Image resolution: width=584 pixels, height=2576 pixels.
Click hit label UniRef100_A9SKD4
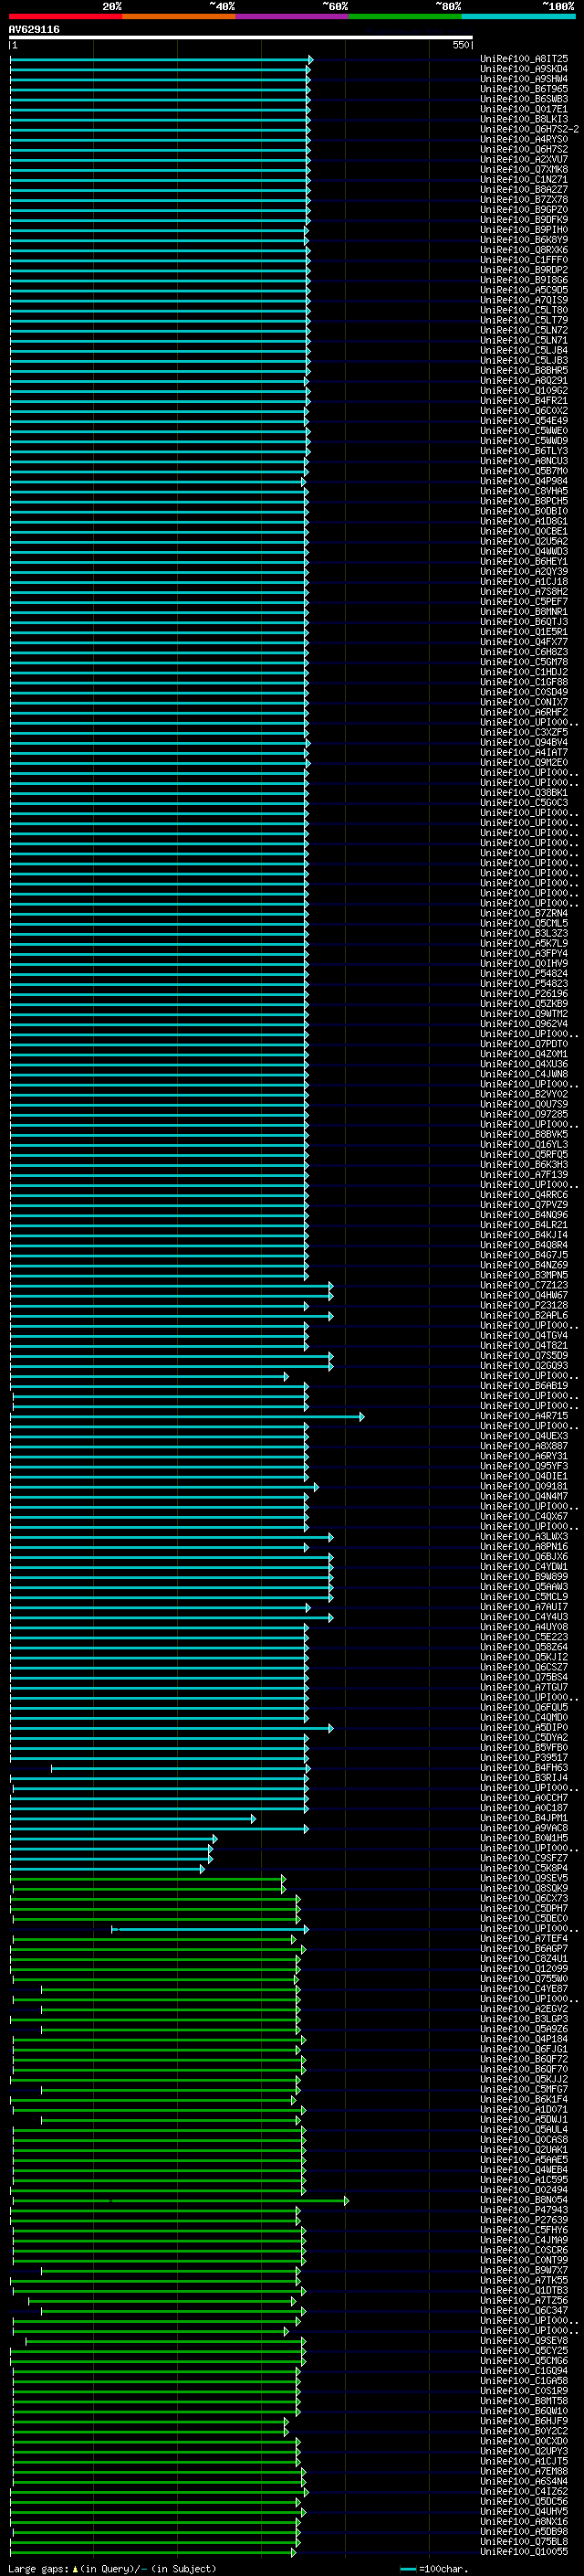(524, 69)
